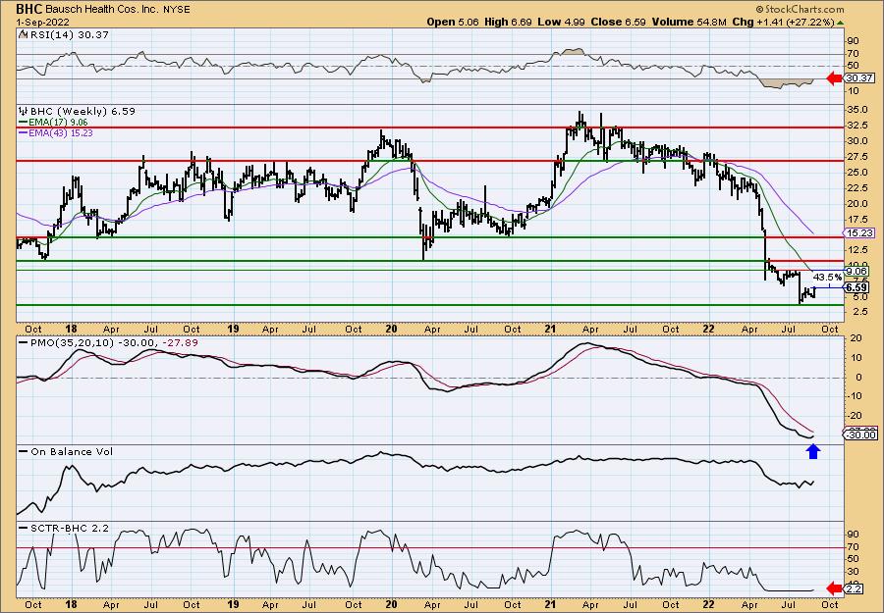Click the Open 5.06 value
884x613 pixels.
(x=451, y=22)
